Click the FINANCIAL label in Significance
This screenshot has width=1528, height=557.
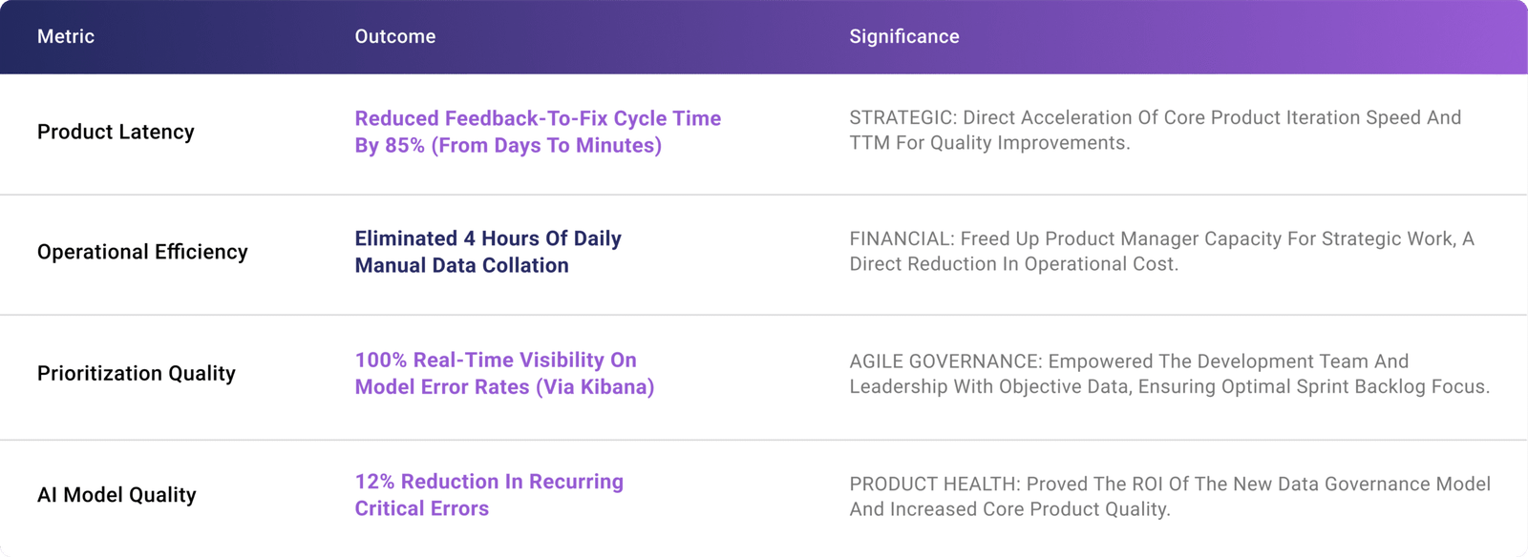click(x=901, y=238)
